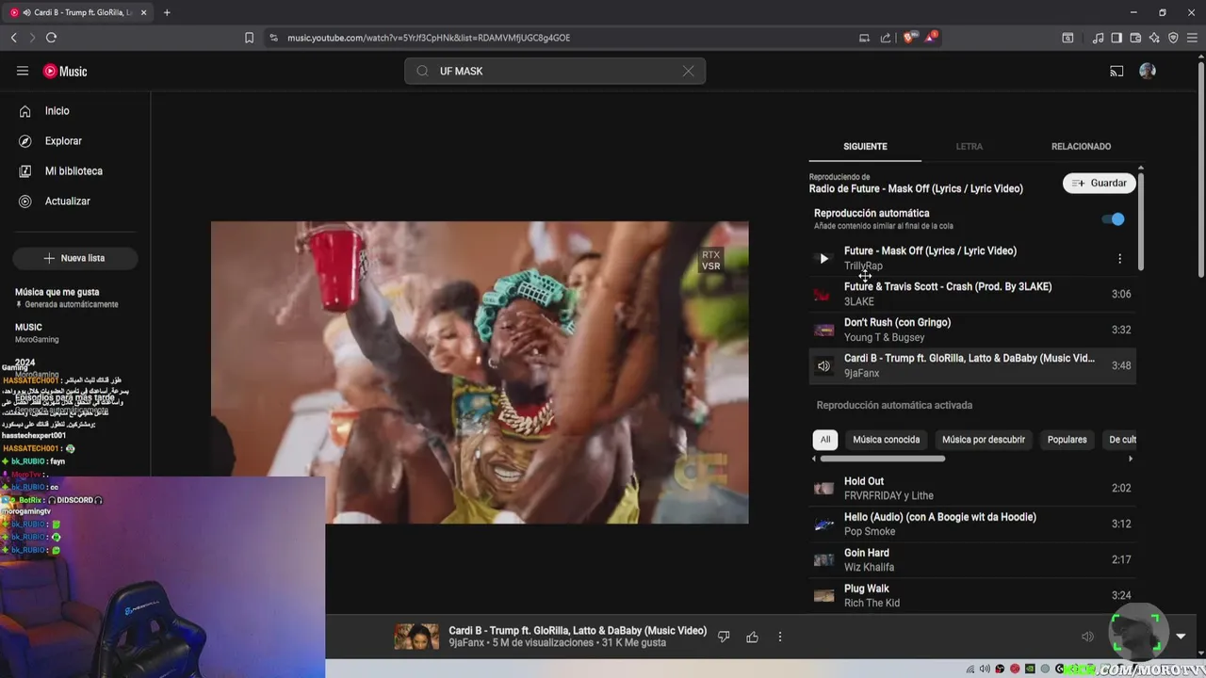
Task: Click the Brave Rewards triangle icon
Action: [931, 38]
